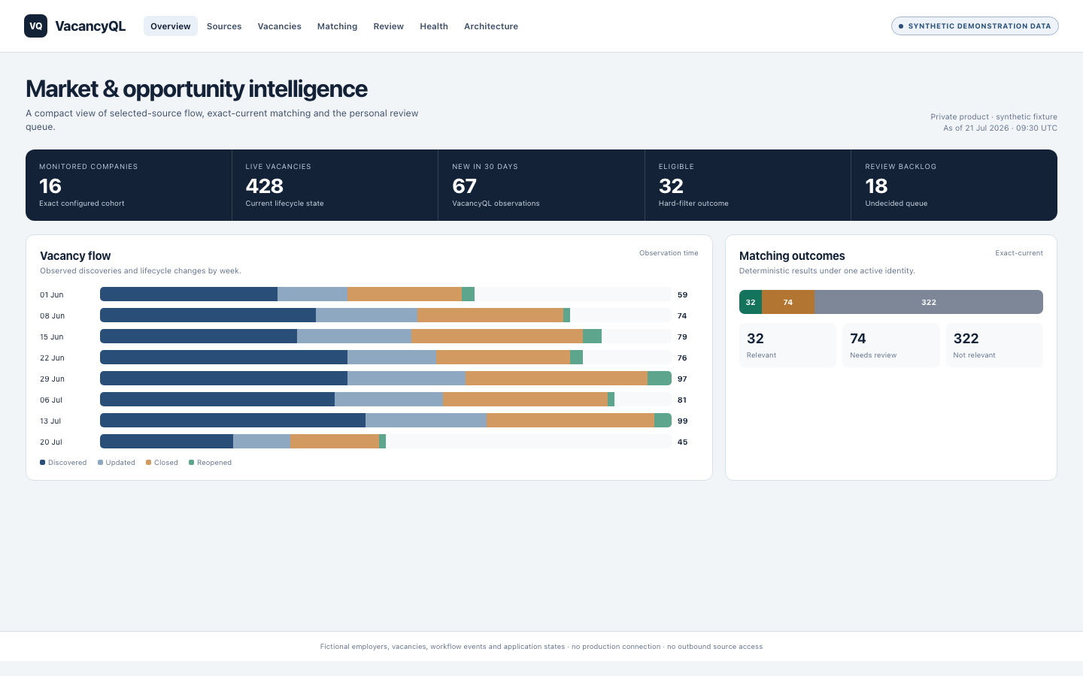Screen dimensions: 1083x676
Task: Click the Observation time label
Action: click(669, 253)
